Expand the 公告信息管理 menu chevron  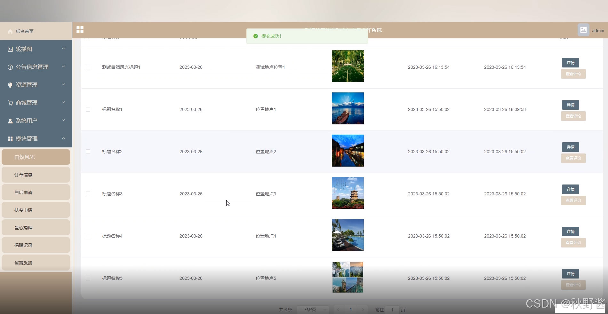pos(63,67)
